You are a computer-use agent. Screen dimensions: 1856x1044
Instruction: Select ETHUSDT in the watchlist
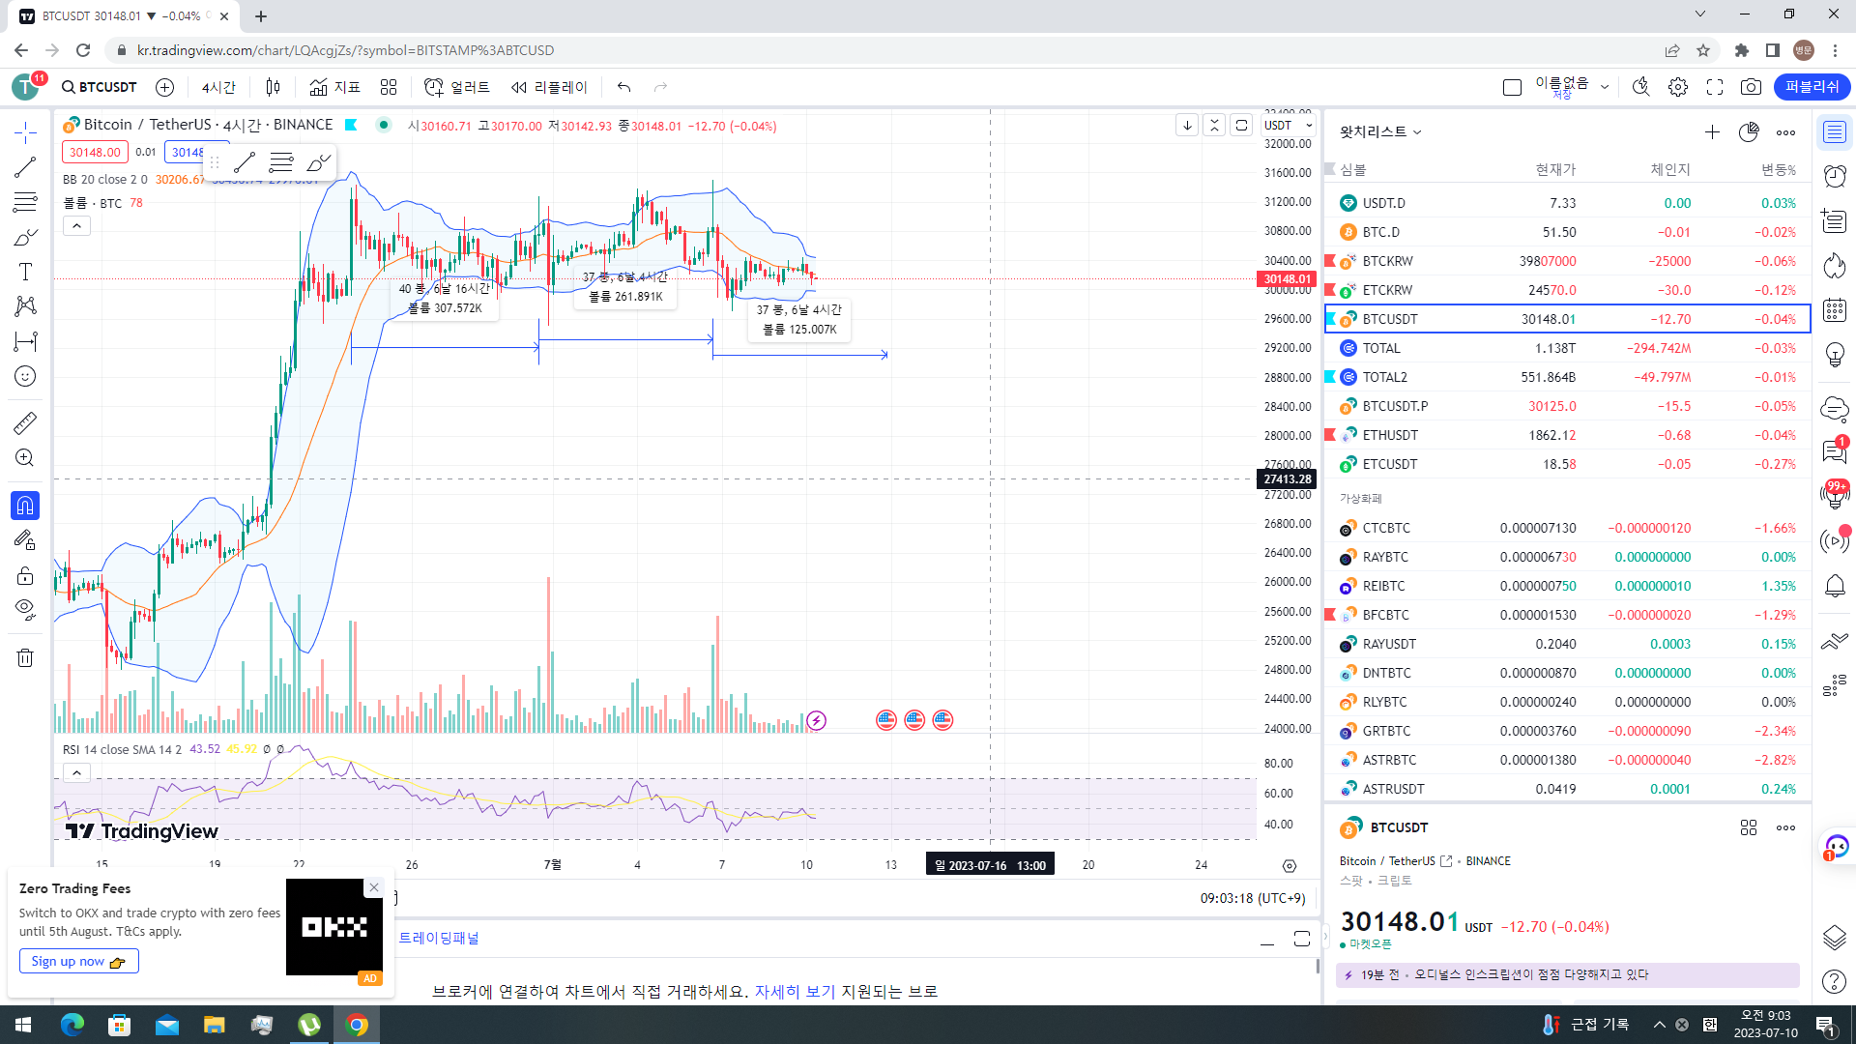[x=1567, y=435]
